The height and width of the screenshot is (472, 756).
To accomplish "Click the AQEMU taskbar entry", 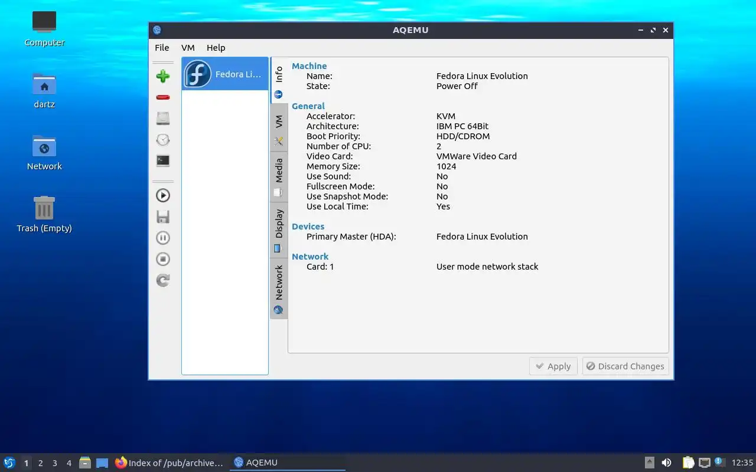I will [288, 463].
